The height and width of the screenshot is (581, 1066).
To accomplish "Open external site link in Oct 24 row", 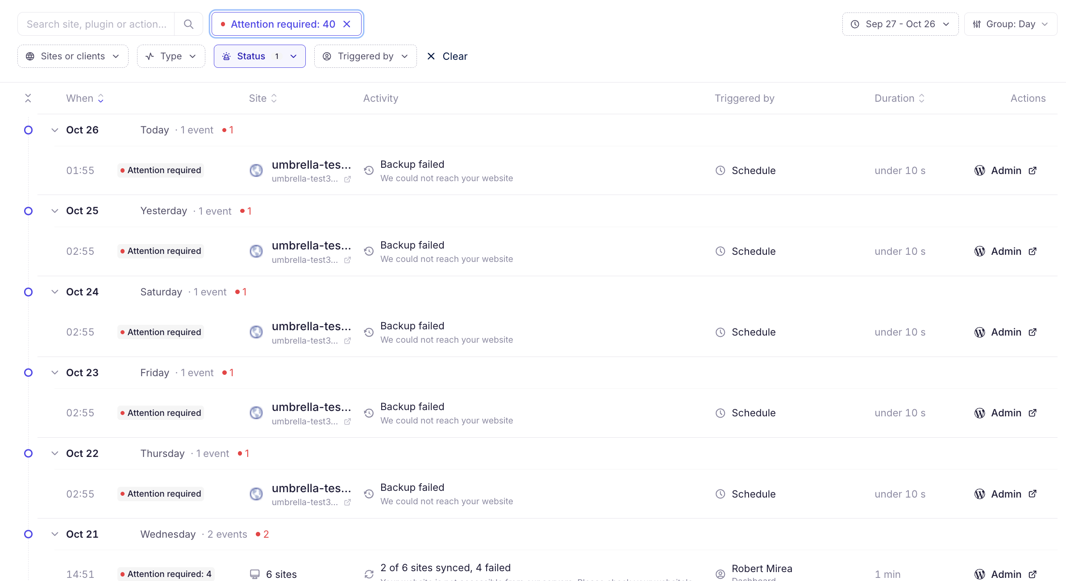I will pos(347,341).
